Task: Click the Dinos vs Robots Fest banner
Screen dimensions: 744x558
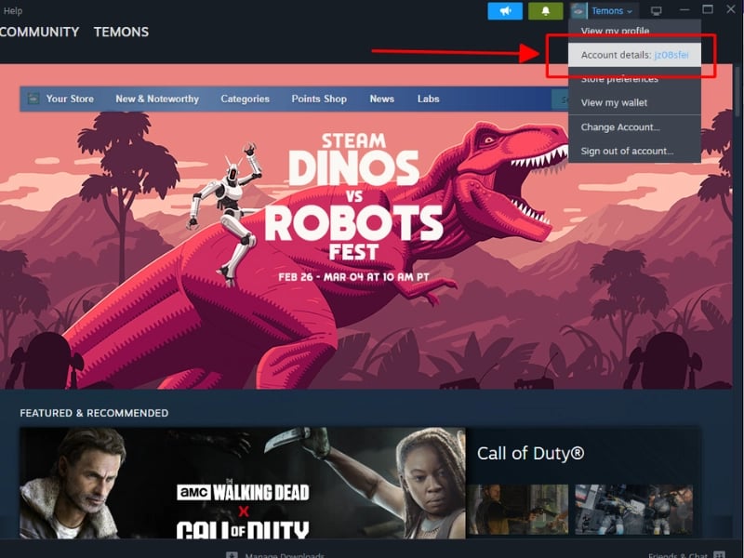Action: coord(365,227)
